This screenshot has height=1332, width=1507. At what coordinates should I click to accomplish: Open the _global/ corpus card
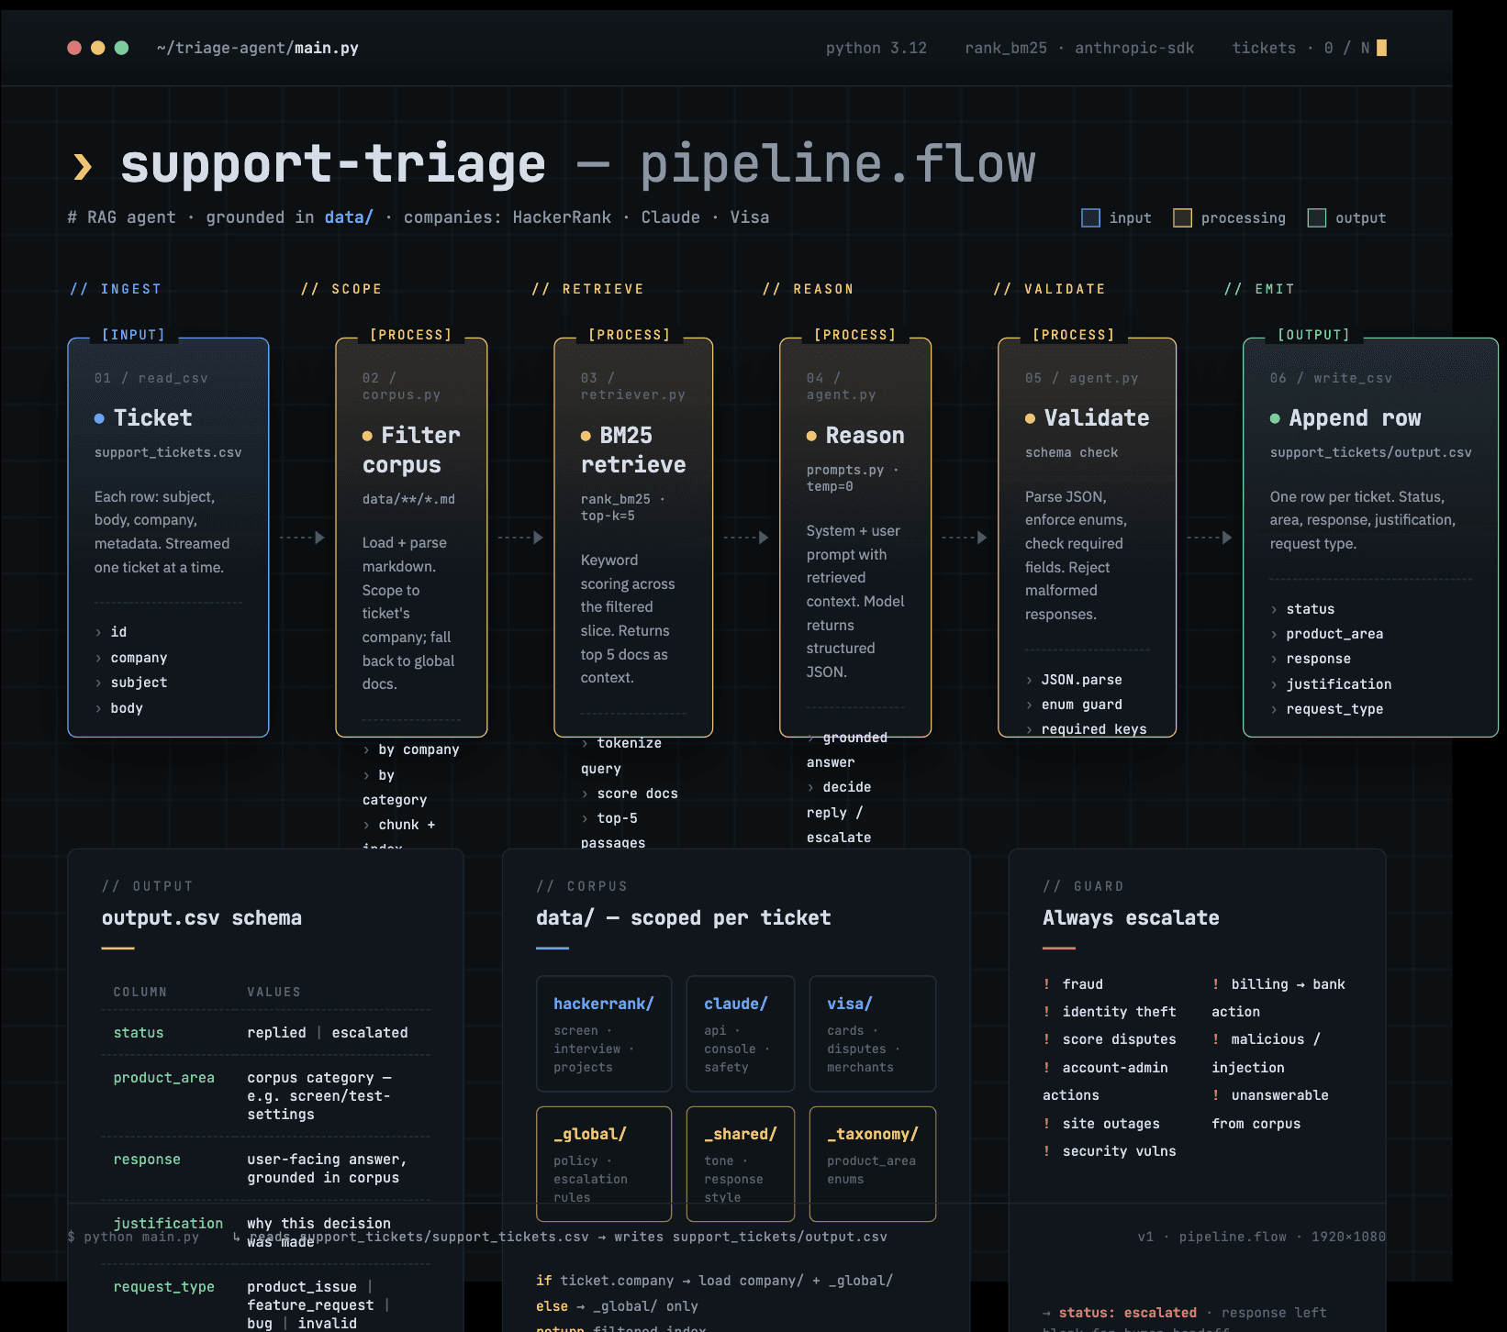[604, 1164]
